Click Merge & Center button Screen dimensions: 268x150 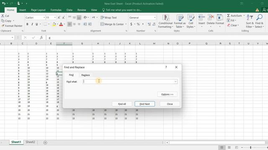pyautogui.click(x=112, y=24)
